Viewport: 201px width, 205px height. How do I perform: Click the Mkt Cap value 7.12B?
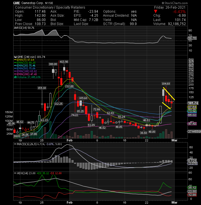[x=93, y=20]
